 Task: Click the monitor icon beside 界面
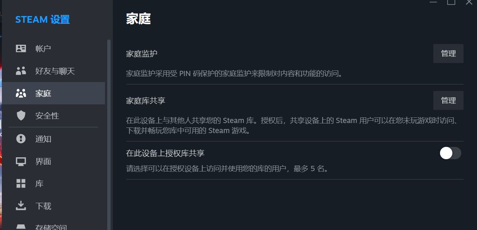[x=21, y=161]
